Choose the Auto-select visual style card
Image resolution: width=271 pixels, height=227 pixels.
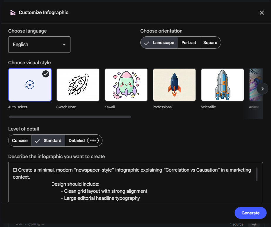30,85
